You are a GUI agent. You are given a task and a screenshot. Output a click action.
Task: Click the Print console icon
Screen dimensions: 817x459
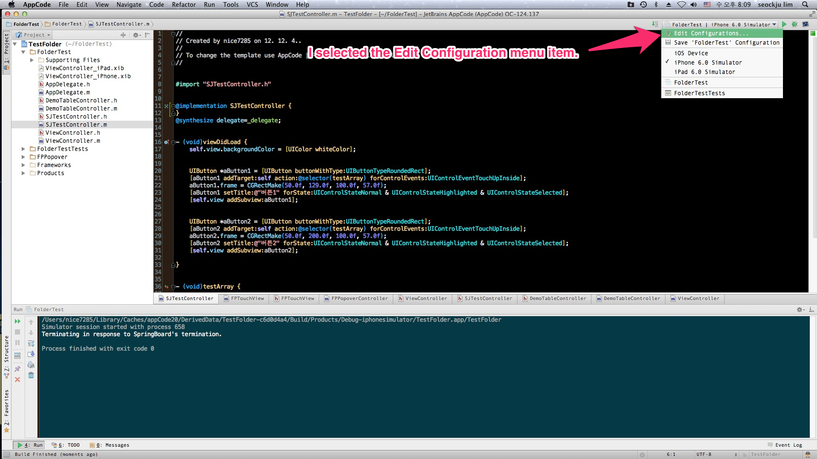click(x=31, y=365)
